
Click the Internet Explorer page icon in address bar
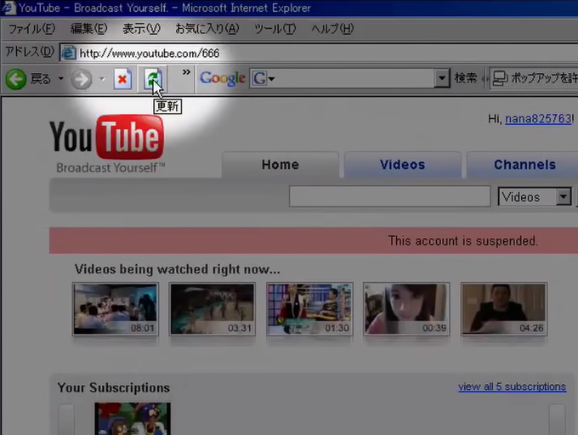pos(69,53)
